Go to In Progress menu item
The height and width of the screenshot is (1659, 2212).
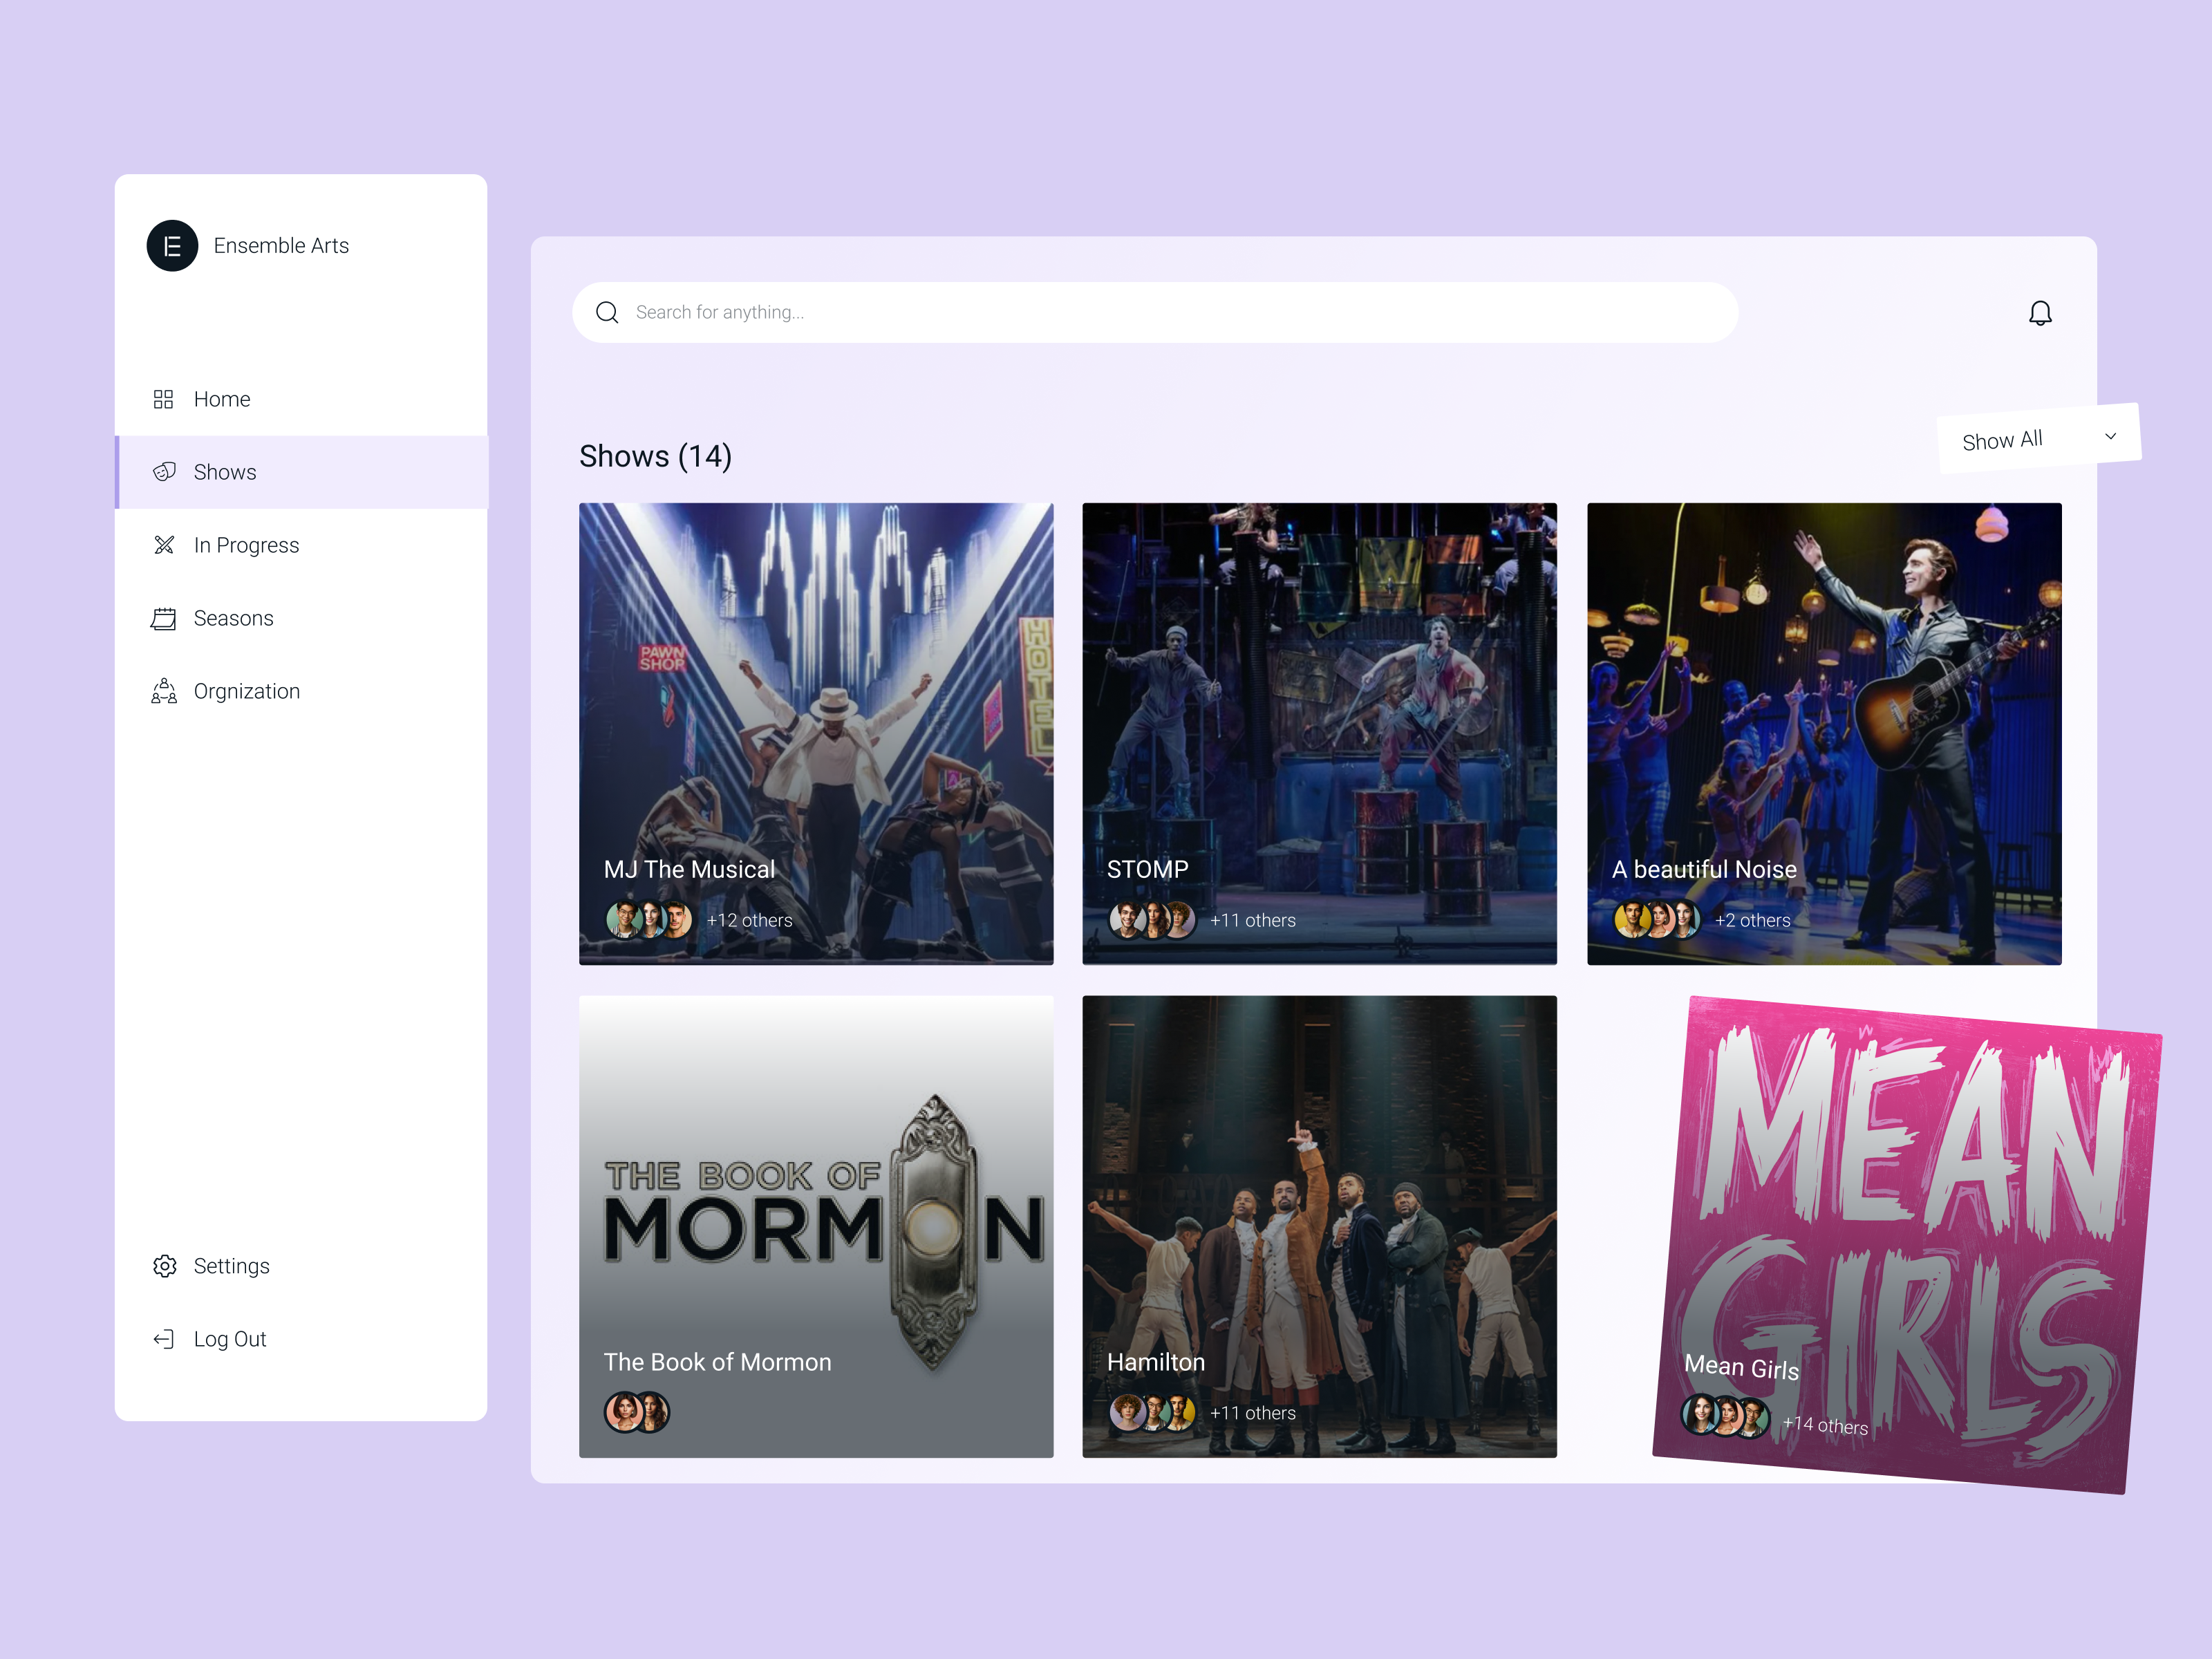point(246,545)
